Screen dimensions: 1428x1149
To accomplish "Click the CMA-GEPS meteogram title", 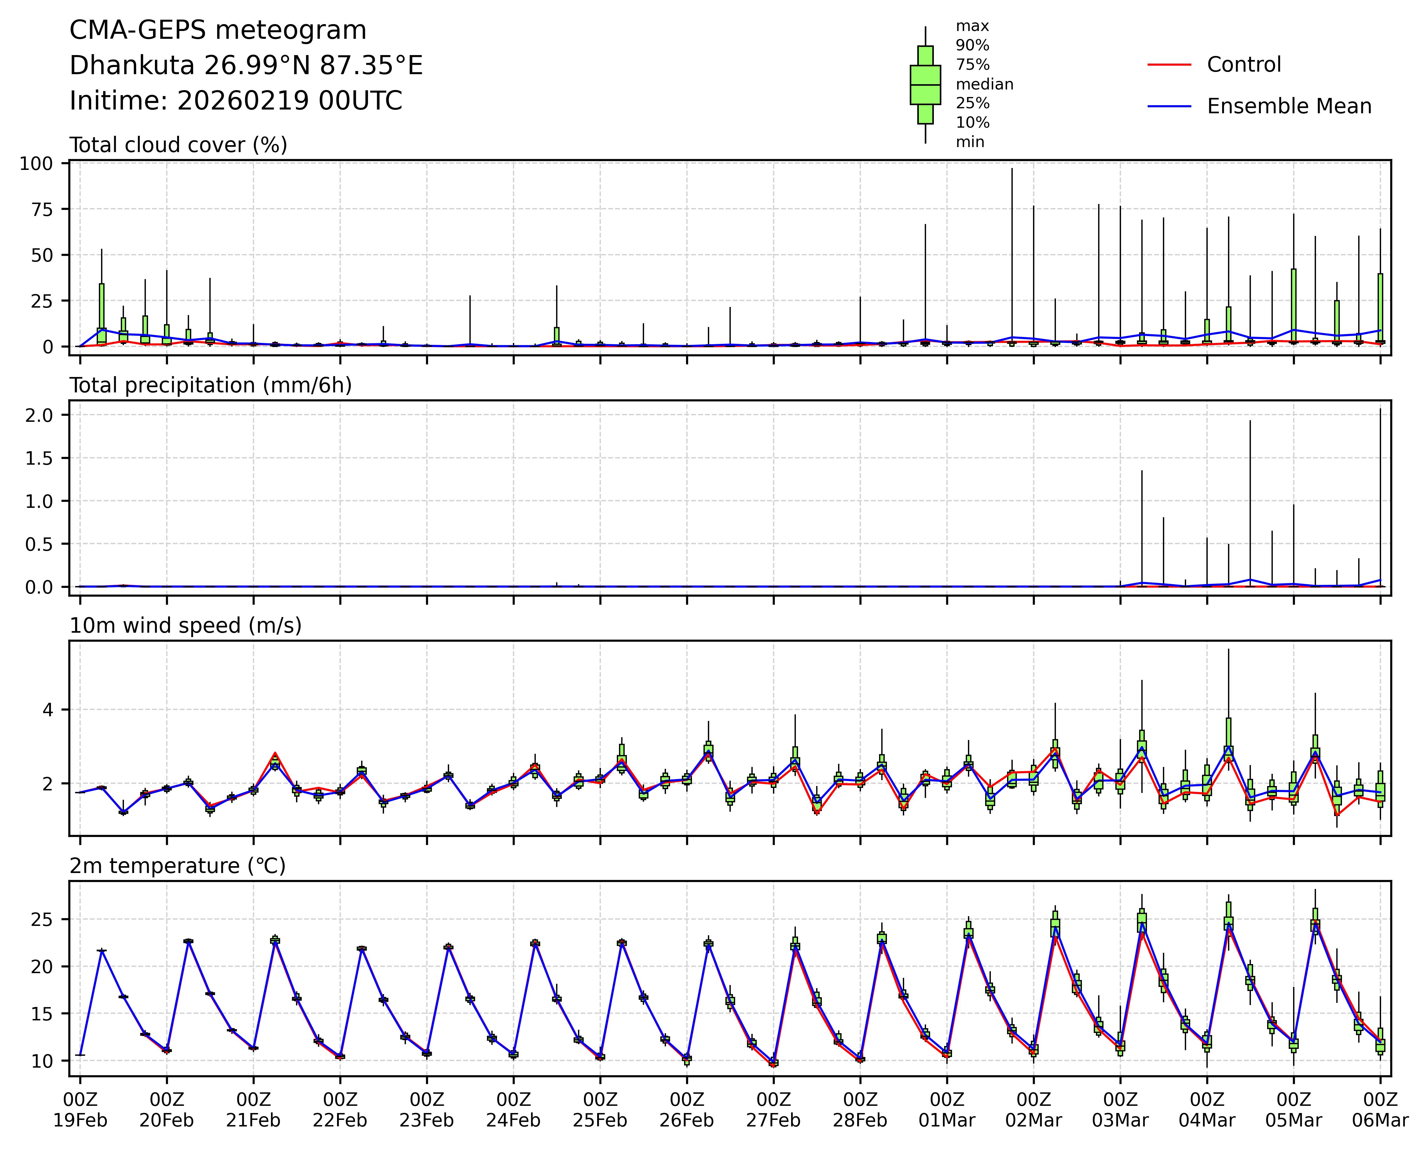I will (x=218, y=30).
